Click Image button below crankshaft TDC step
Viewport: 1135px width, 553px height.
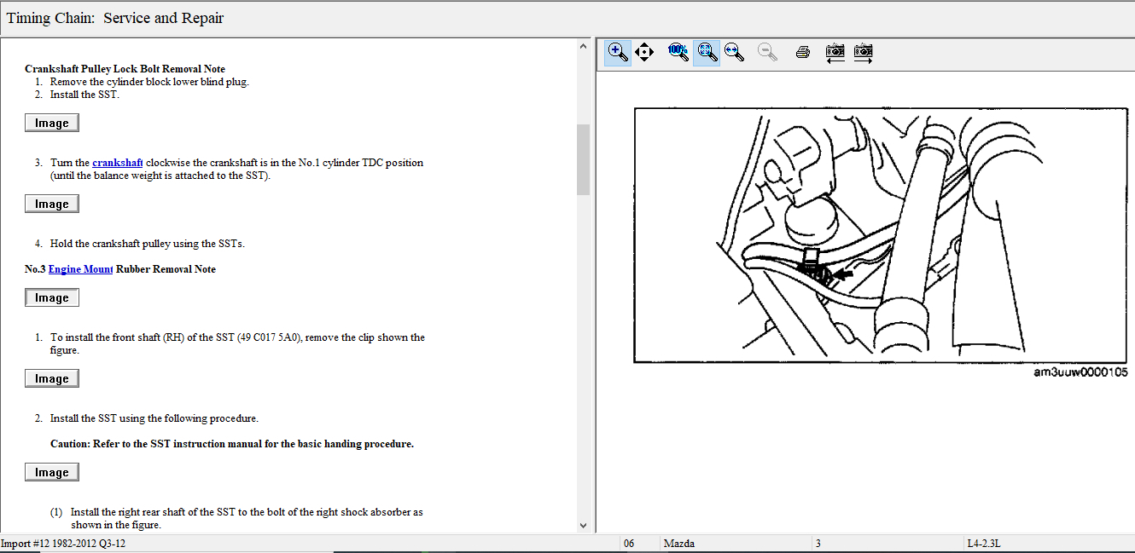point(52,204)
